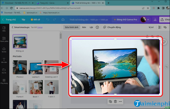Toggle the browser side panel icon
Viewport: 170px width, 109px height.
pyautogui.click(x=163, y=8)
